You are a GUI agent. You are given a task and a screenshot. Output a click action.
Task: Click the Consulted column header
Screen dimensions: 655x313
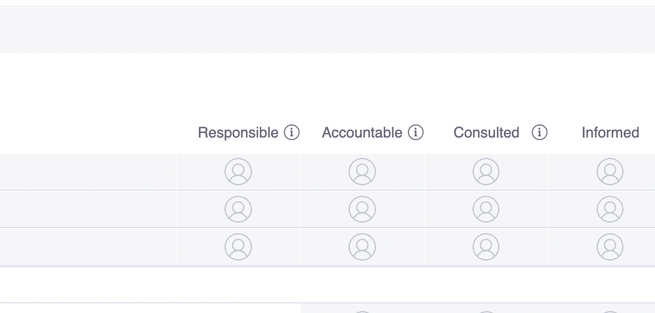point(486,133)
